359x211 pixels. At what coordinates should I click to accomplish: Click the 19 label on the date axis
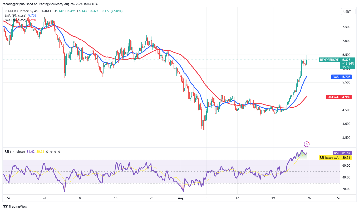pos(273,198)
